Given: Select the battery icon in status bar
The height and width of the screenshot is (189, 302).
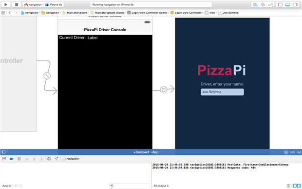Looking at the screenshot, I should pos(147,22).
